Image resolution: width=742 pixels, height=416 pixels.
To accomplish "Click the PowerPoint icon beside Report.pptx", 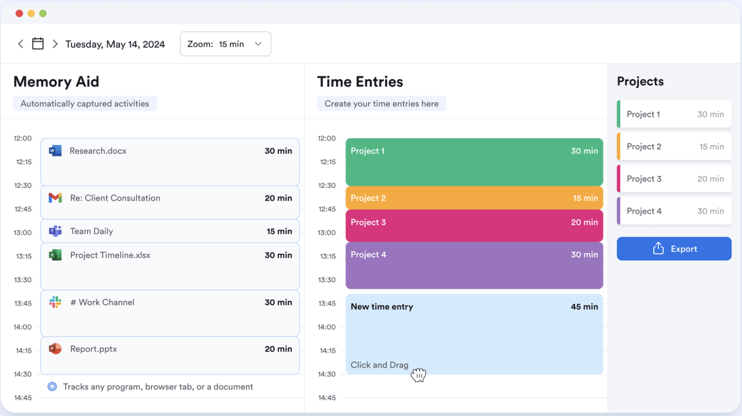I will (54, 349).
